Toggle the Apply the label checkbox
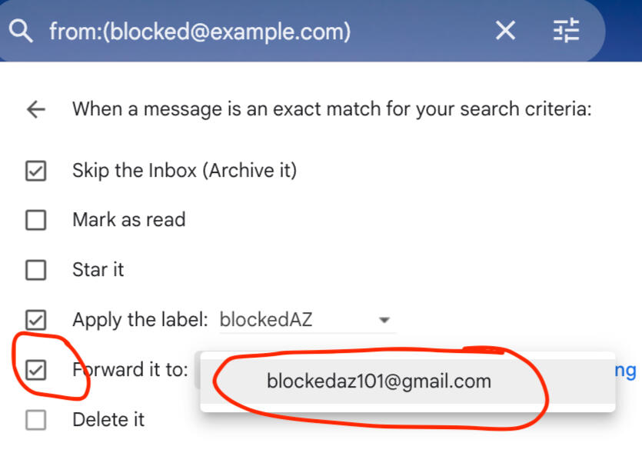Image resolution: width=642 pixels, height=456 pixels. coord(36,320)
